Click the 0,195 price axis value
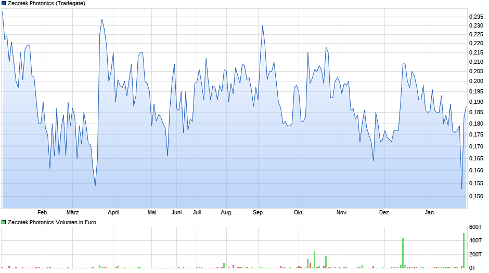This screenshot has height=273, width=489. click(476, 91)
